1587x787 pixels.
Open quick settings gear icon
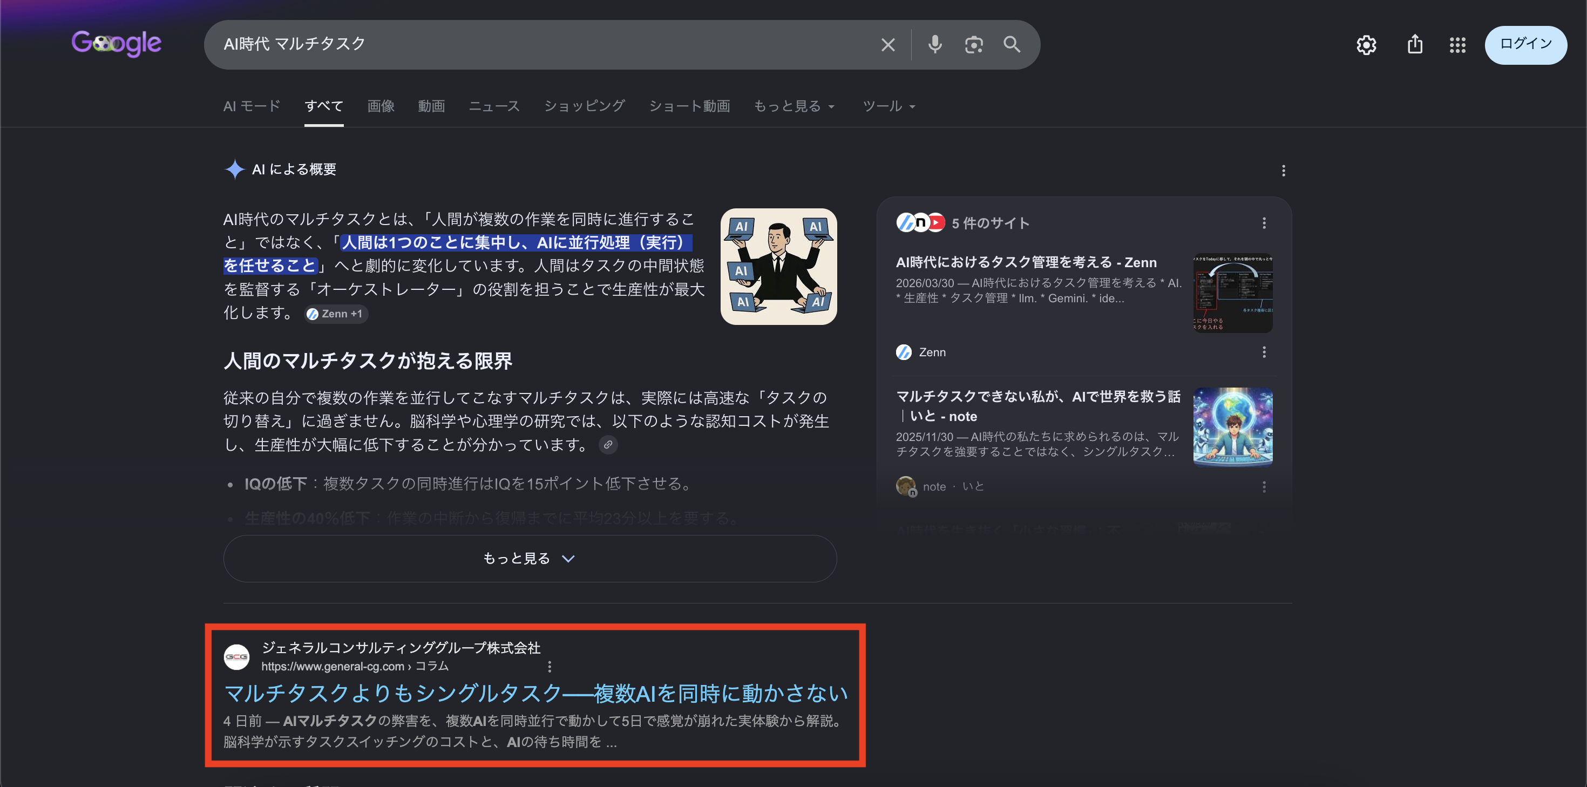(1366, 45)
